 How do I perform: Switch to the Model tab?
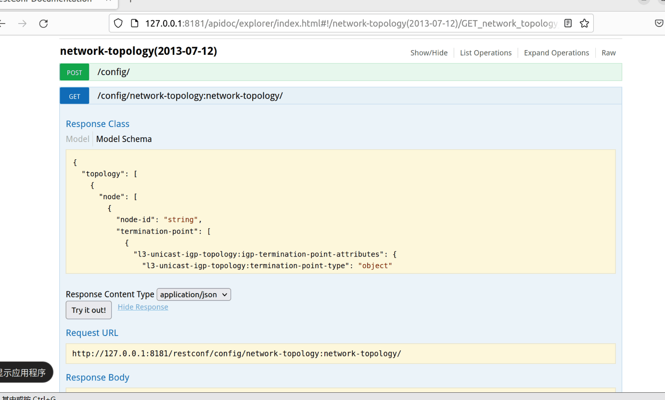[77, 139]
